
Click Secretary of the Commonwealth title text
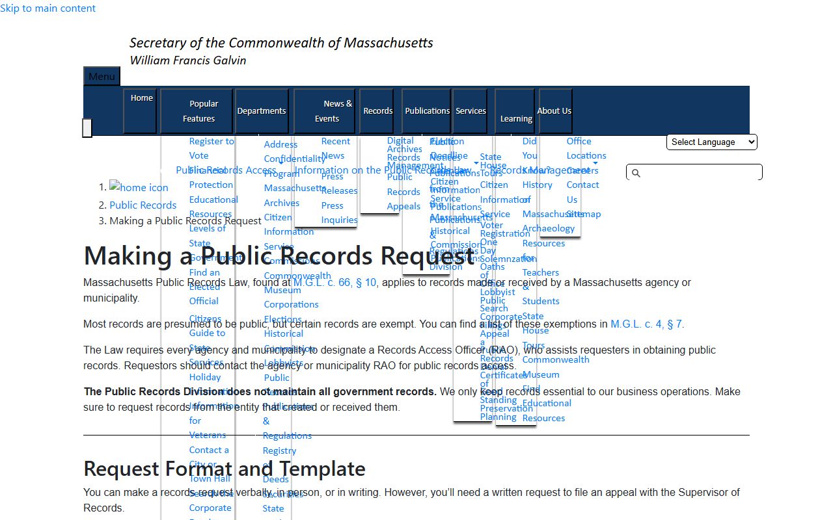tap(281, 43)
